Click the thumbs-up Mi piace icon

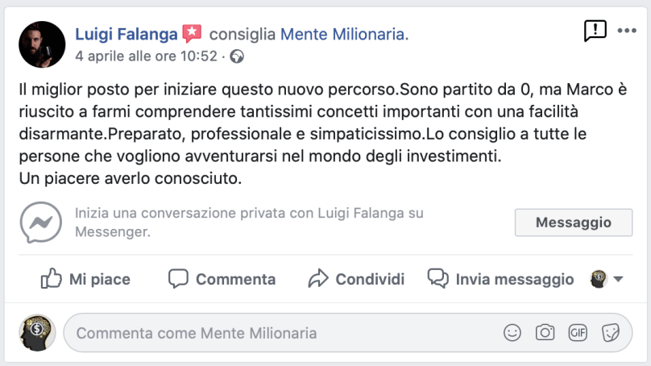tap(51, 279)
